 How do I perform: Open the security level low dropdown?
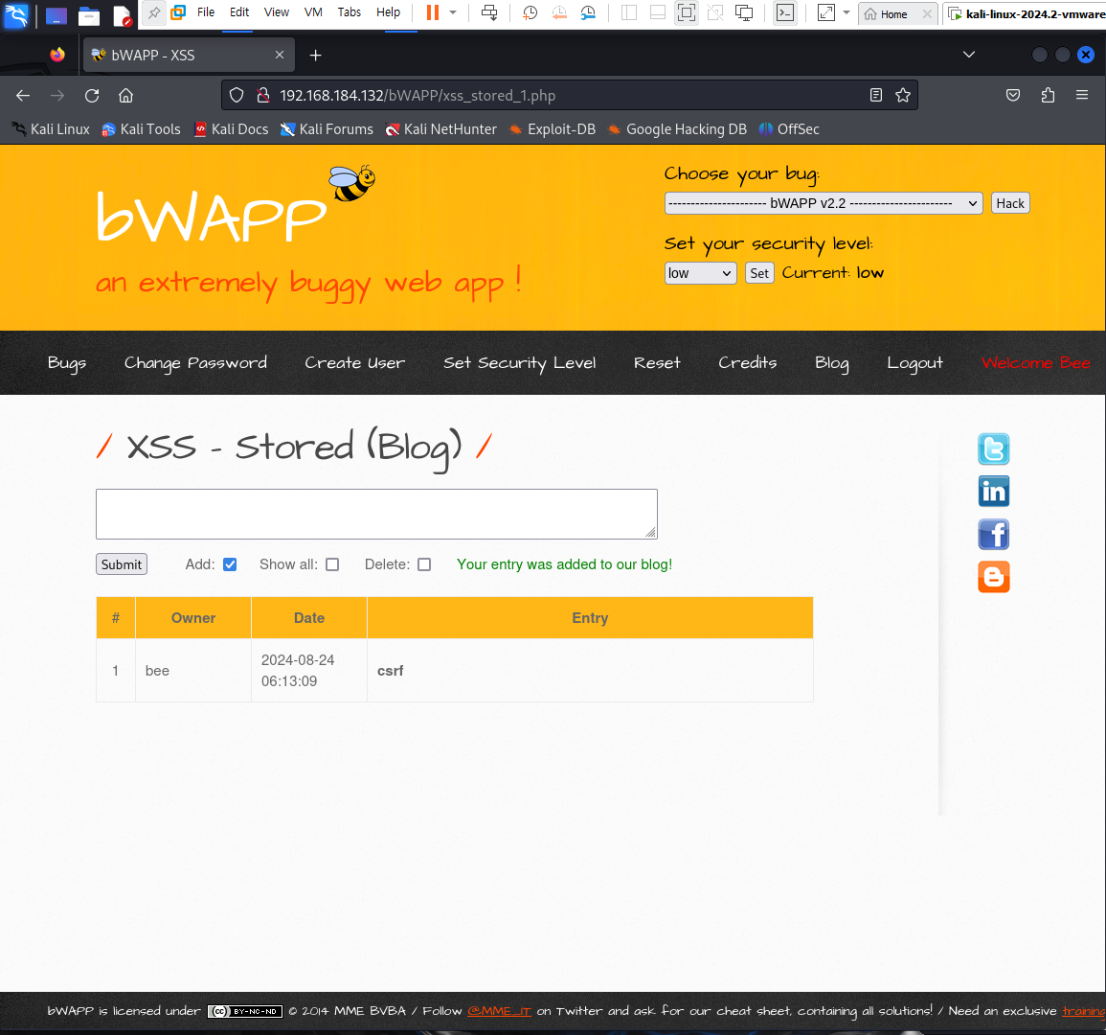pos(700,273)
